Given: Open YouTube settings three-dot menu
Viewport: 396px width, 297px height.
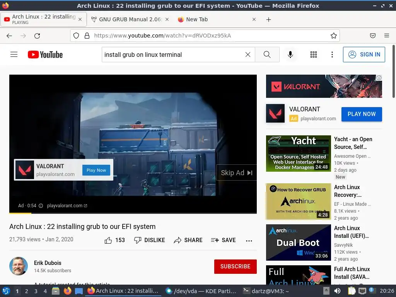Looking at the screenshot, I should 332,55.
